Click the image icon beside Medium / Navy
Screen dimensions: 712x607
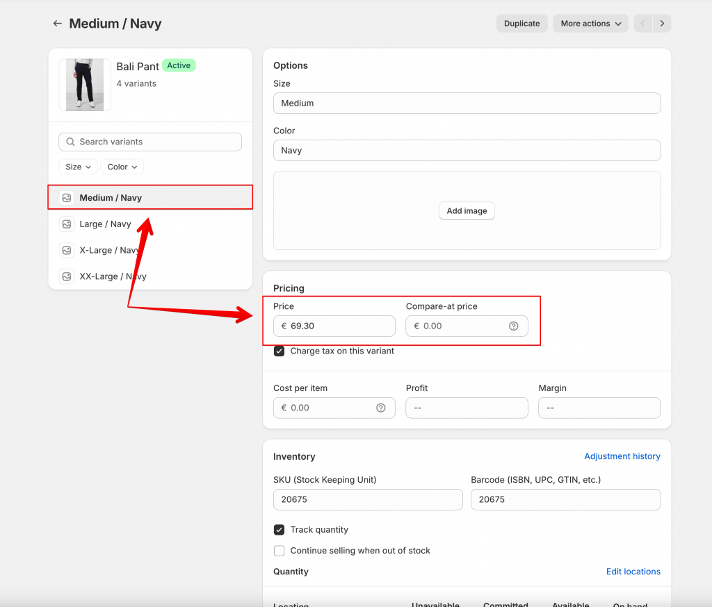tap(67, 198)
